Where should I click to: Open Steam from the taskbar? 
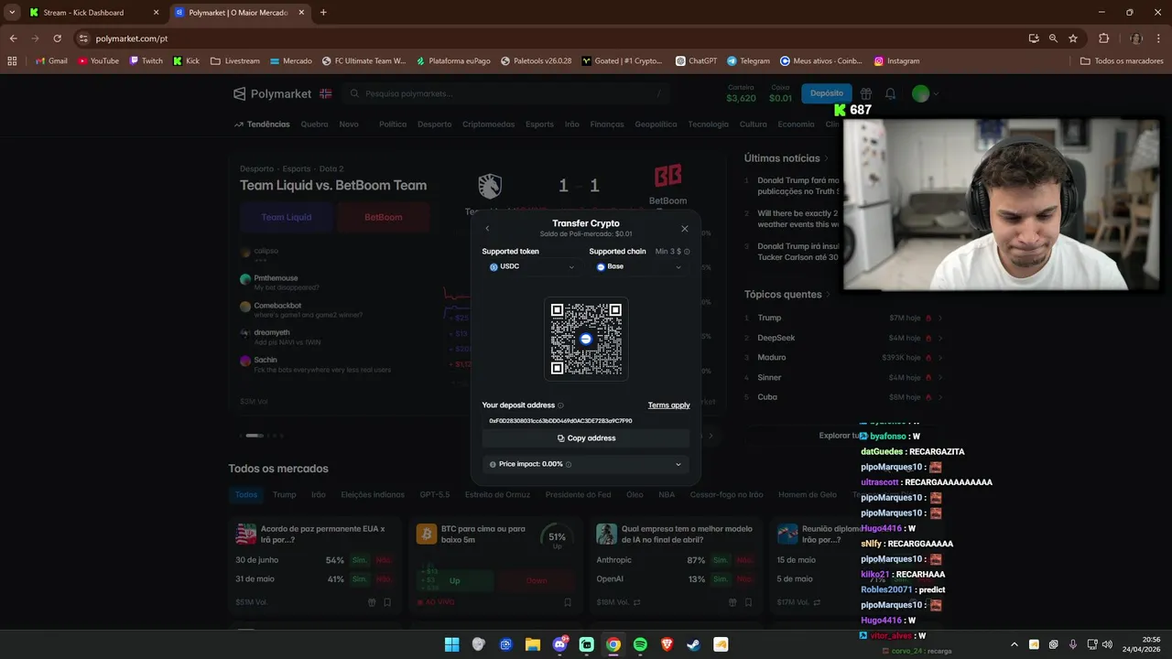pos(693,644)
